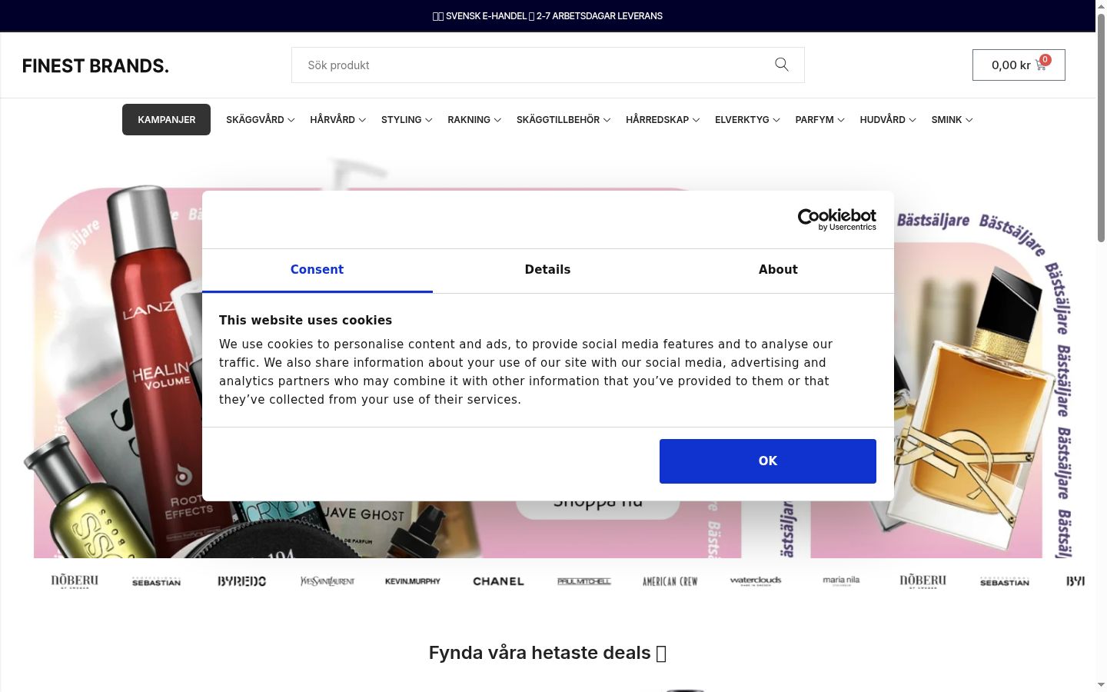
Task: Click the CHANEL brand logo
Action: tap(498, 581)
